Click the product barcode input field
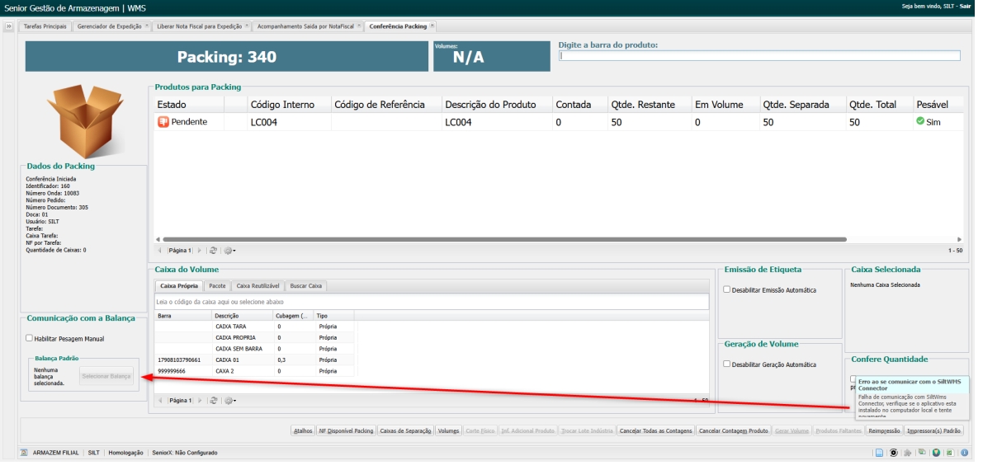This screenshot has width=983, height=470. (x=759, y=56)
